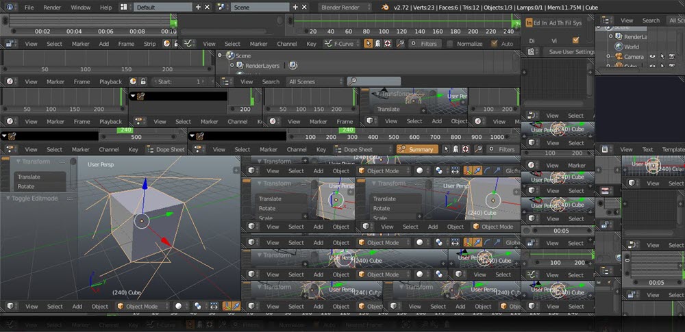Click the Filters button beside Normalize
Image resolution: width=685 pixels, height=332 pixels.
coord(424,44)
